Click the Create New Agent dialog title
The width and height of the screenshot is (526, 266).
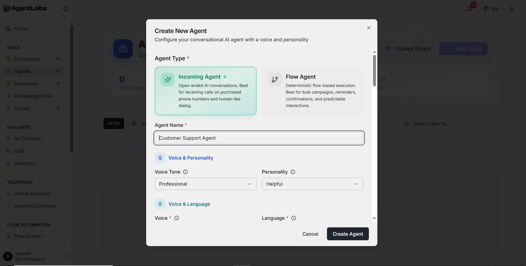click(181, 31)
